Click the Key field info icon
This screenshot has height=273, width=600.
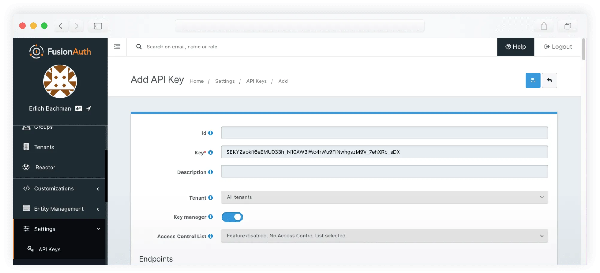[210, 152]
